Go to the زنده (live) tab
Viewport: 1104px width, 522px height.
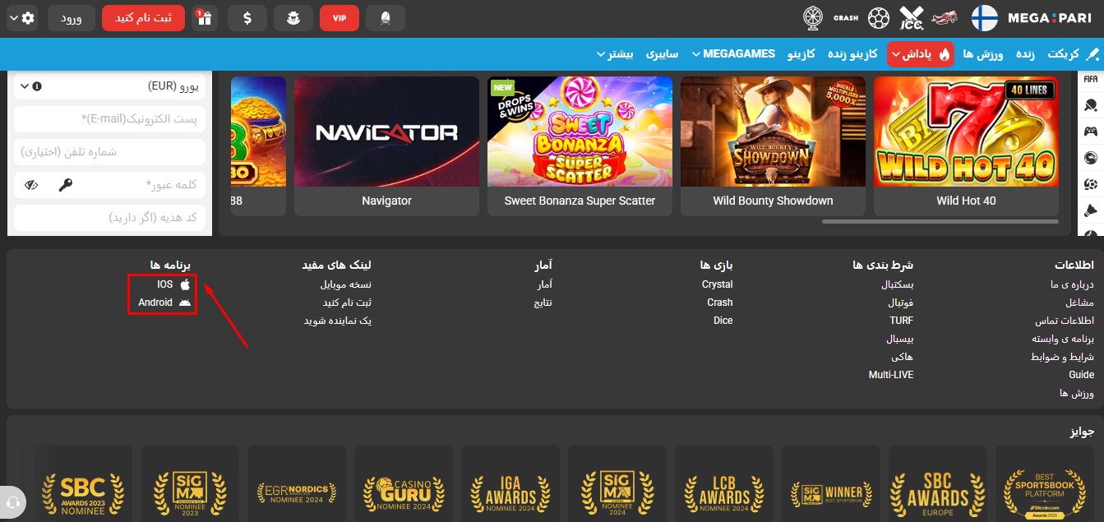(x=1025, y=54)
